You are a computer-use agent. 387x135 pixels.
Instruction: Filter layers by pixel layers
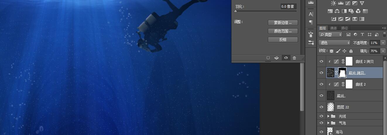pyautogui.click(x=348, y=35)
